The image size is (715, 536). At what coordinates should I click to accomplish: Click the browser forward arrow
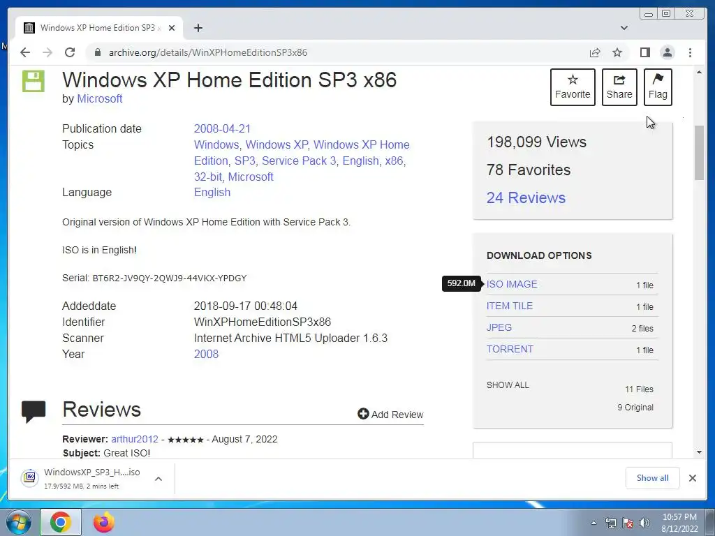tap(47, 52)
